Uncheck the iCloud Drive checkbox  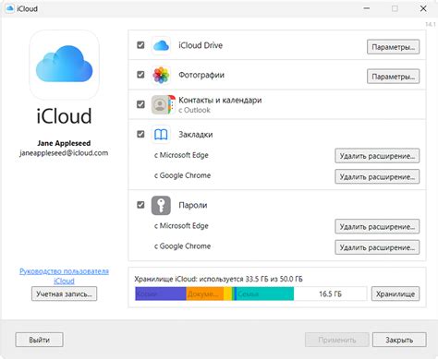[140, 45]
